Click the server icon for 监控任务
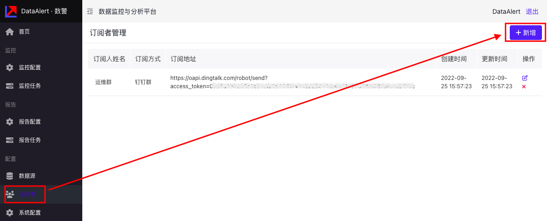The image size is (547, 221). point(9,86)
